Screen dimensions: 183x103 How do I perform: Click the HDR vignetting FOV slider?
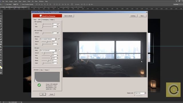(47, 24)
